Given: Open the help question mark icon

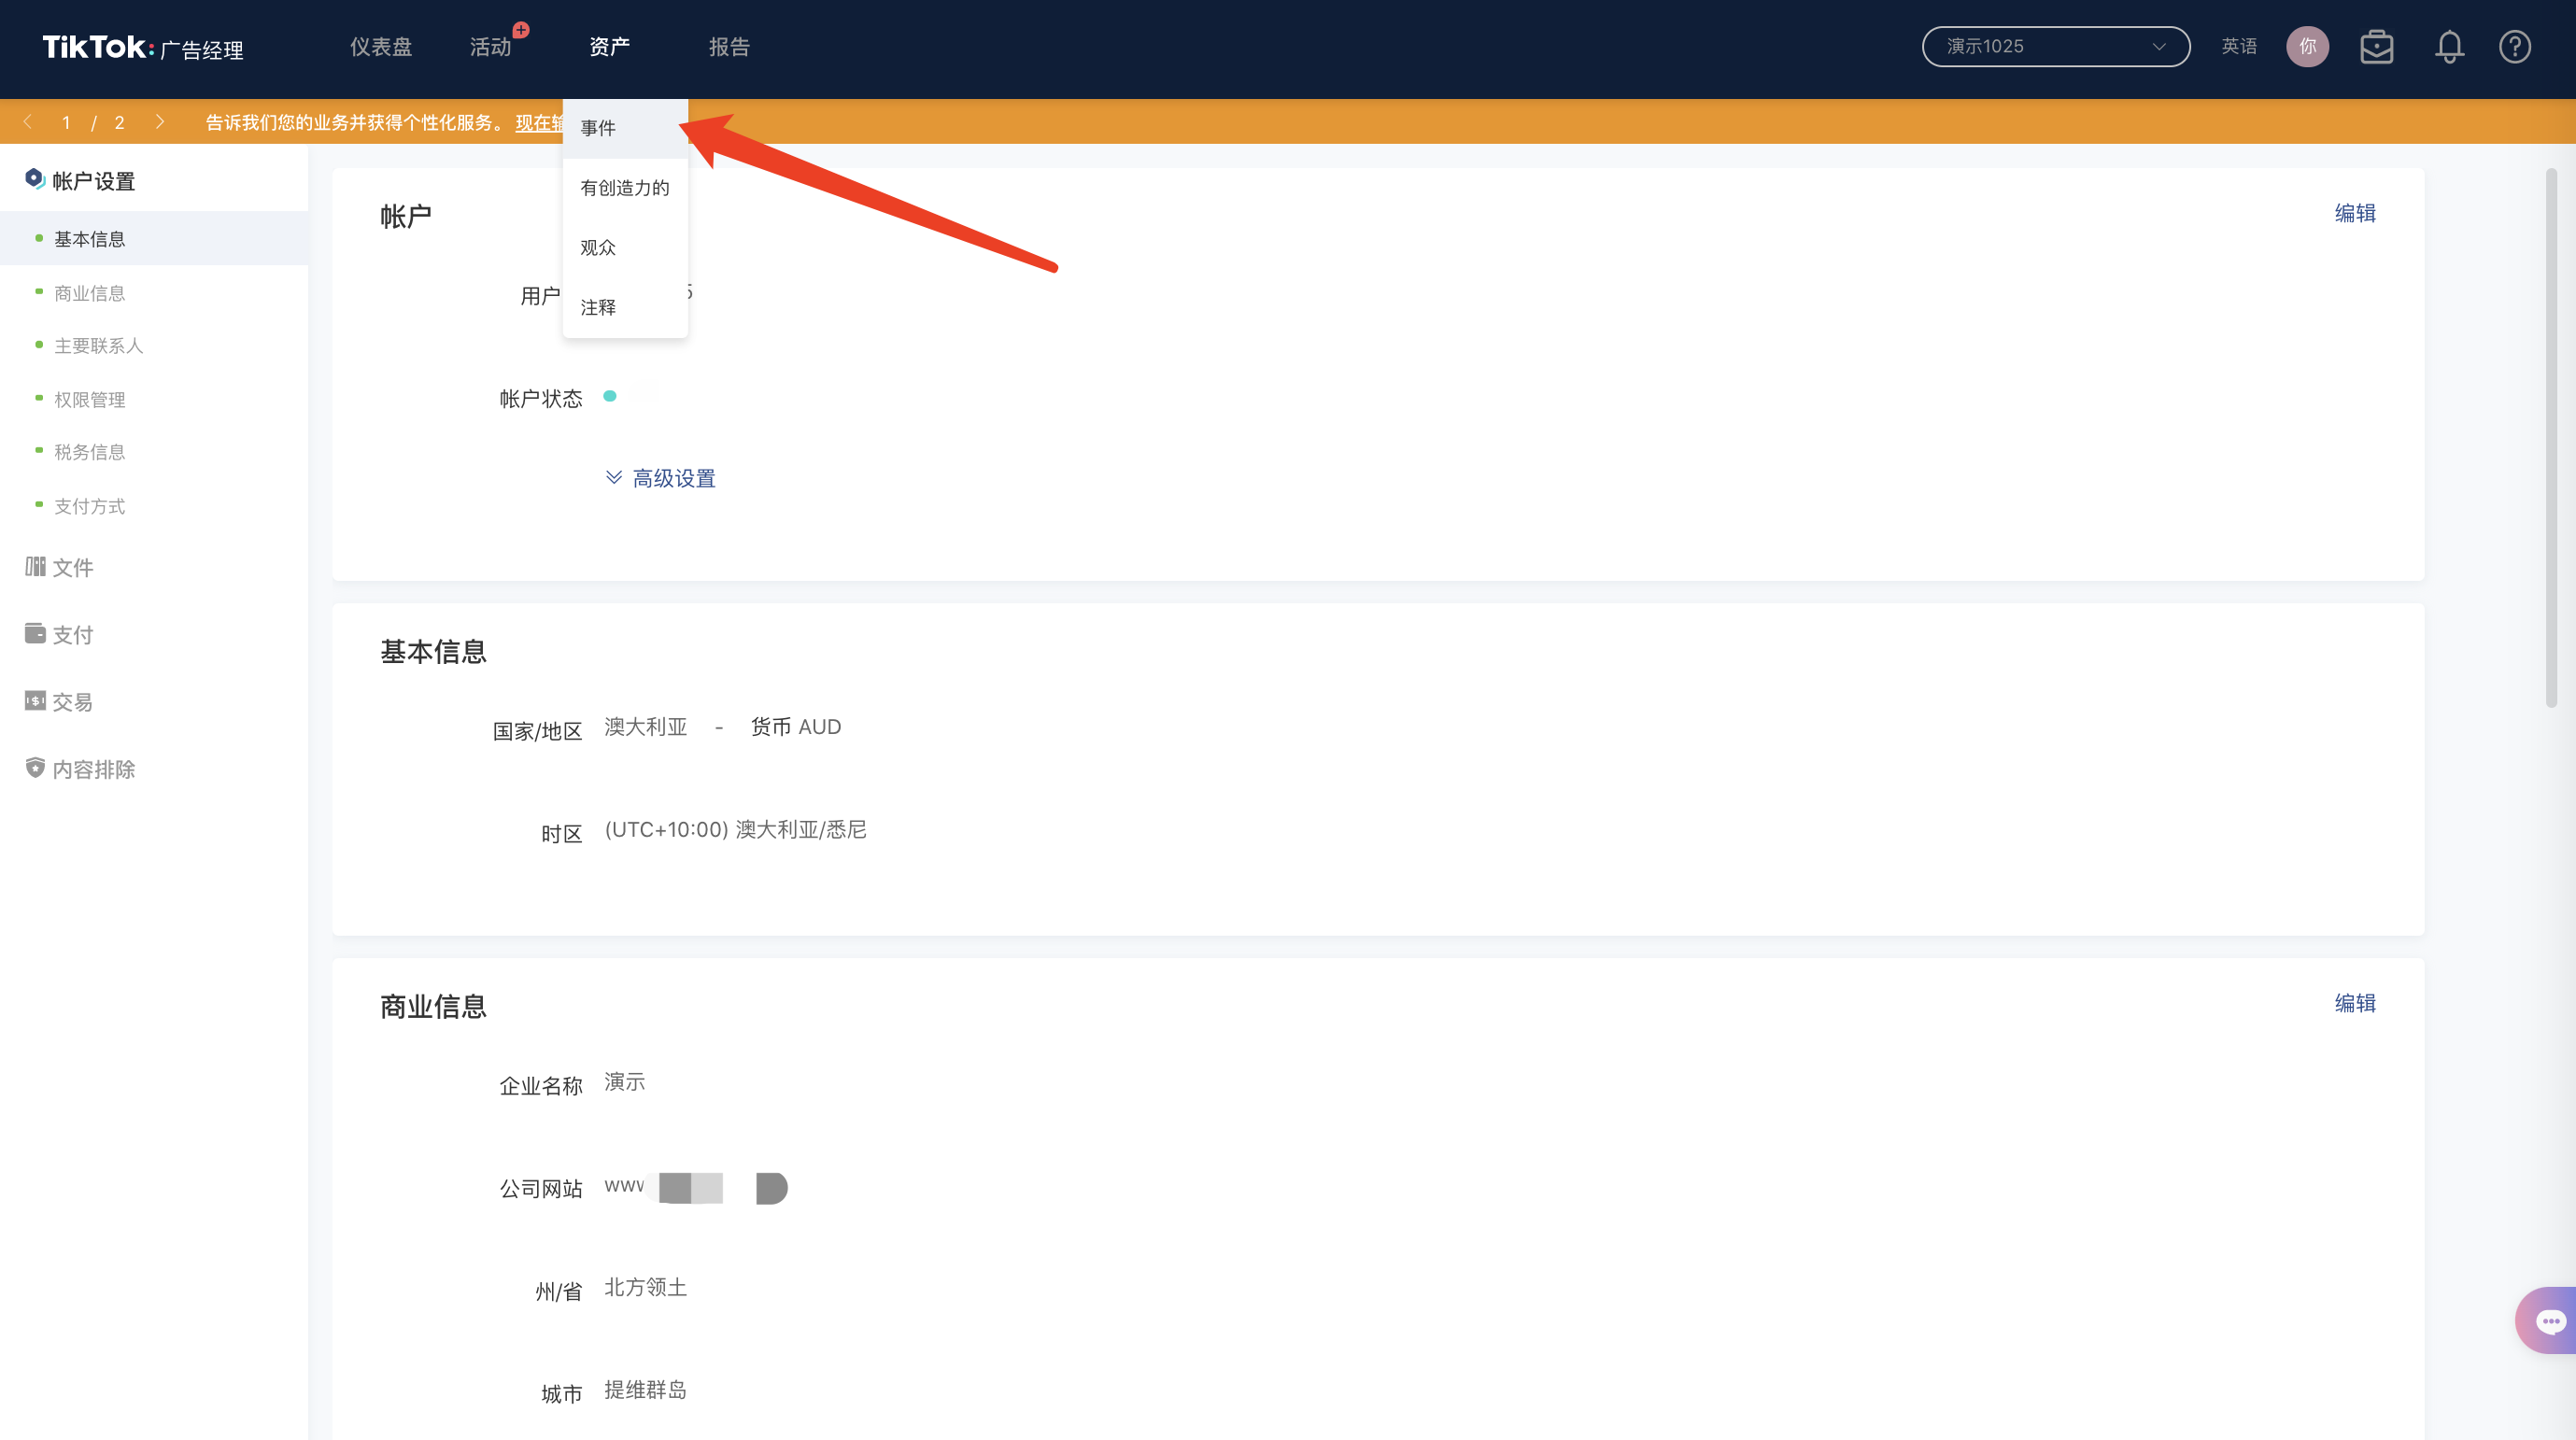Looking at the screenshot, I should [x=2514, y=47].
